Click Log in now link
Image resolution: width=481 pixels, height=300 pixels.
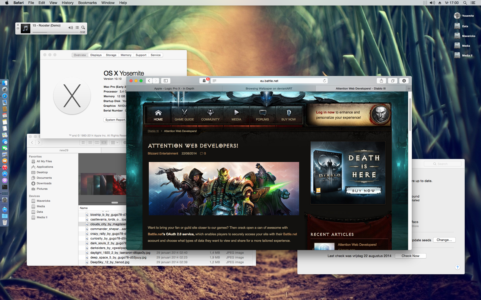325,112
